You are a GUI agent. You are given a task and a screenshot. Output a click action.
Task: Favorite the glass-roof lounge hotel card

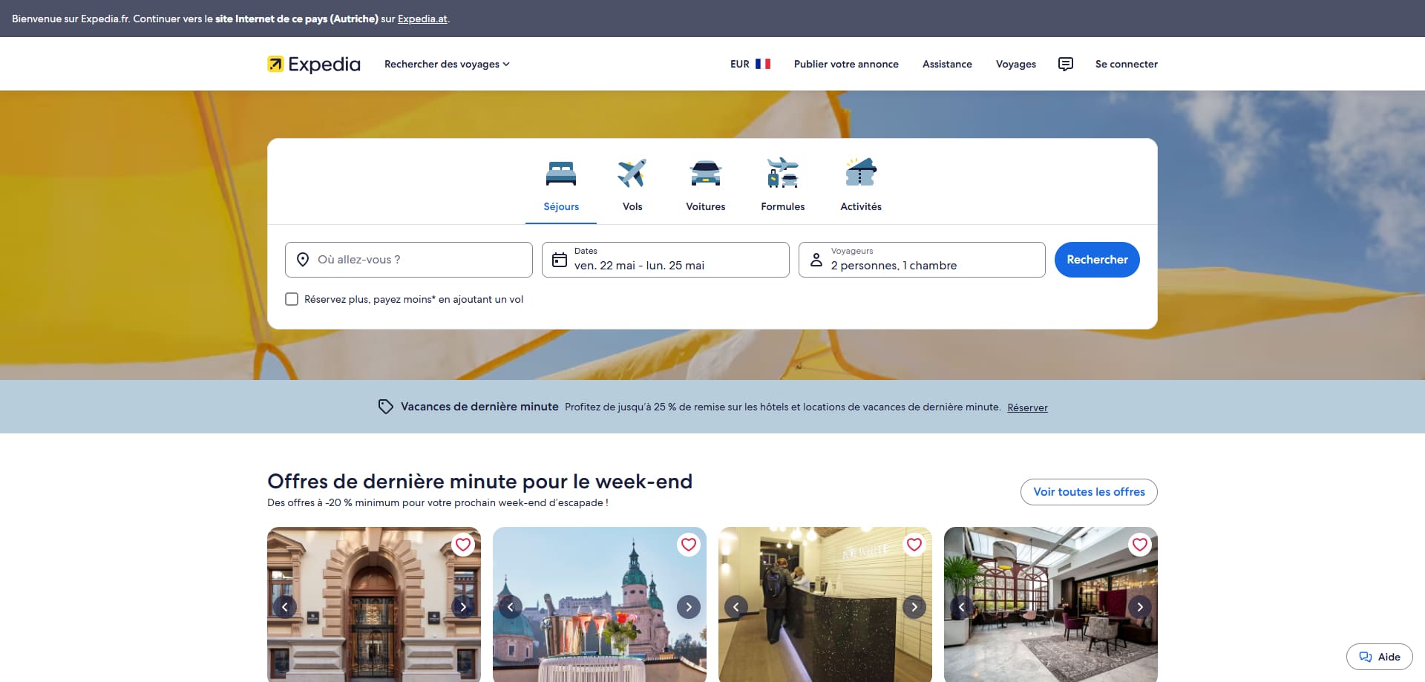pos(1140,545)
